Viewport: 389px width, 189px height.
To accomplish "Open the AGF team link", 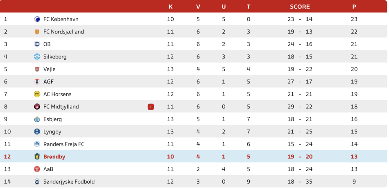I will pos(48,82).
